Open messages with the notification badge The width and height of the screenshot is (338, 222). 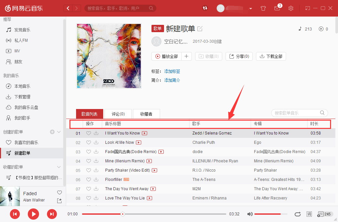[x=277, y=8]
